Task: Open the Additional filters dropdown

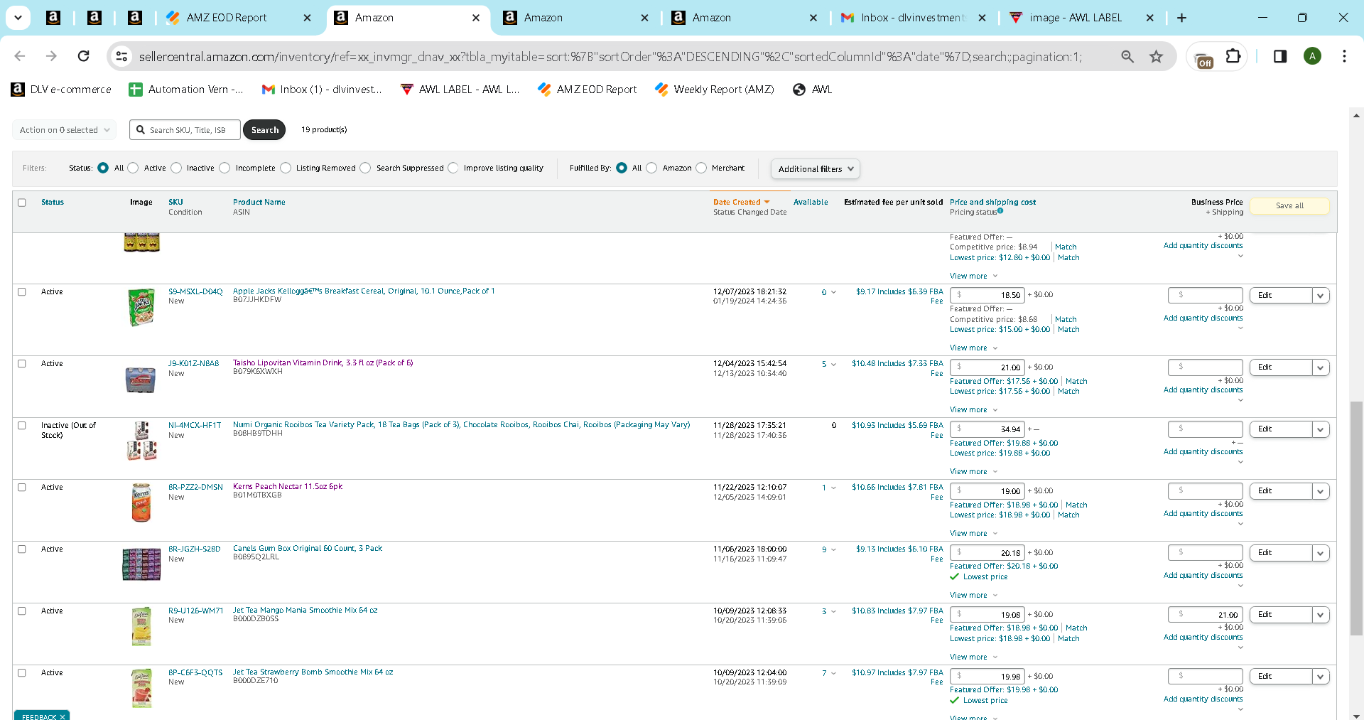Action: click(816, 169)
